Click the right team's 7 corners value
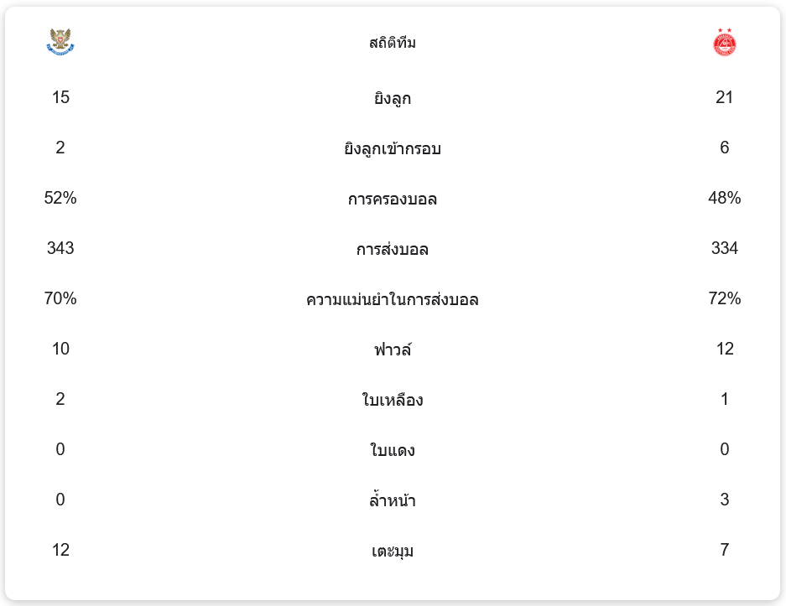The height and width of the screenshot is (606, 786). point(725,551)
